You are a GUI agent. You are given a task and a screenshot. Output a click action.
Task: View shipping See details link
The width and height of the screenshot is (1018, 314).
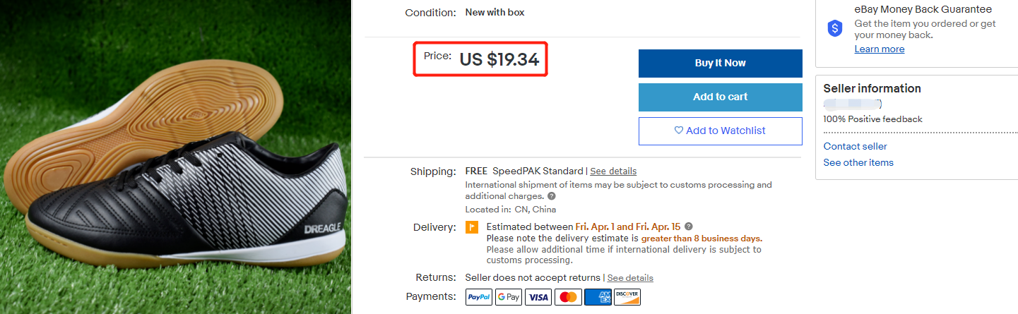(x=613, y=171)
